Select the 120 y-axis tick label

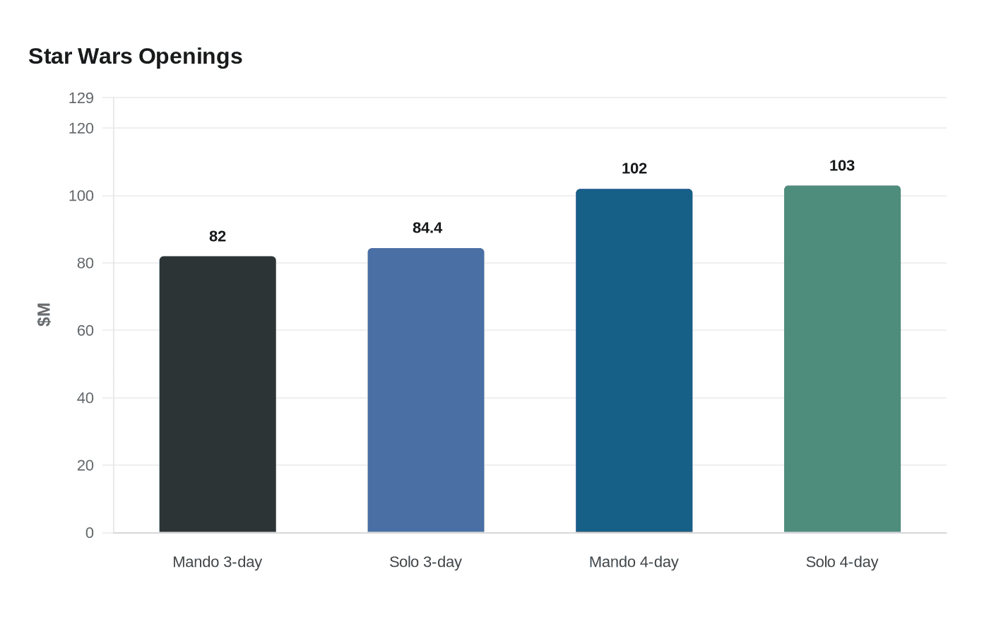(x=81, y=128)
